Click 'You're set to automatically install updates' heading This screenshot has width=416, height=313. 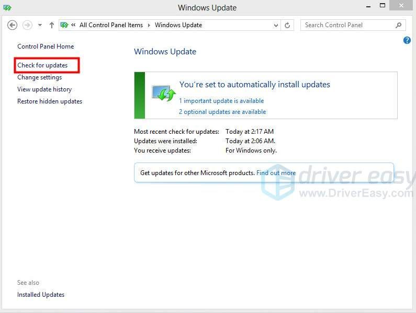(x=255, y=85)
